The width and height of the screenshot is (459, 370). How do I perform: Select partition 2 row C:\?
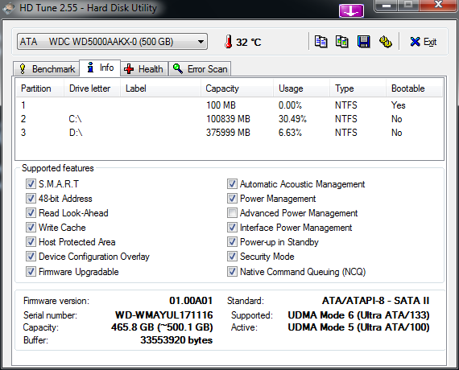(x=229, y=119)
